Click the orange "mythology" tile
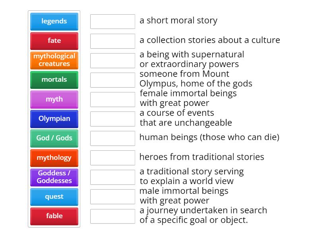The image size is (318, 238). (x=54, y=157)
